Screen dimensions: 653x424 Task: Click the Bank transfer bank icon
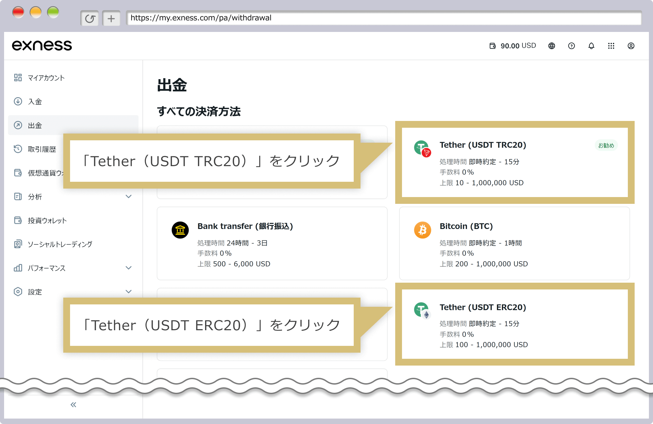tap(180, 230)
